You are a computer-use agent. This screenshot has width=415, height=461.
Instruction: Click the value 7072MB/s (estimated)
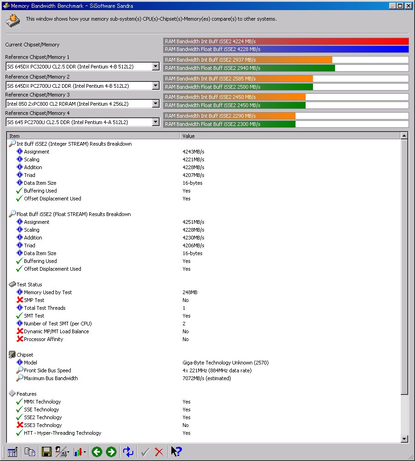pyautogui.click(x=207, y=378)
